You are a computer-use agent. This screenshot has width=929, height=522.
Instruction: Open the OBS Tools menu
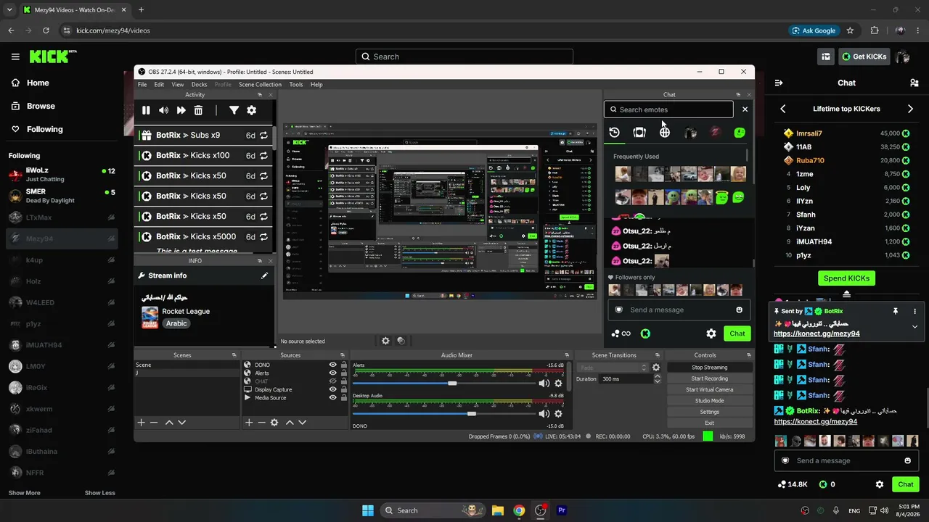pyautogui.click(x=296, y=85)
